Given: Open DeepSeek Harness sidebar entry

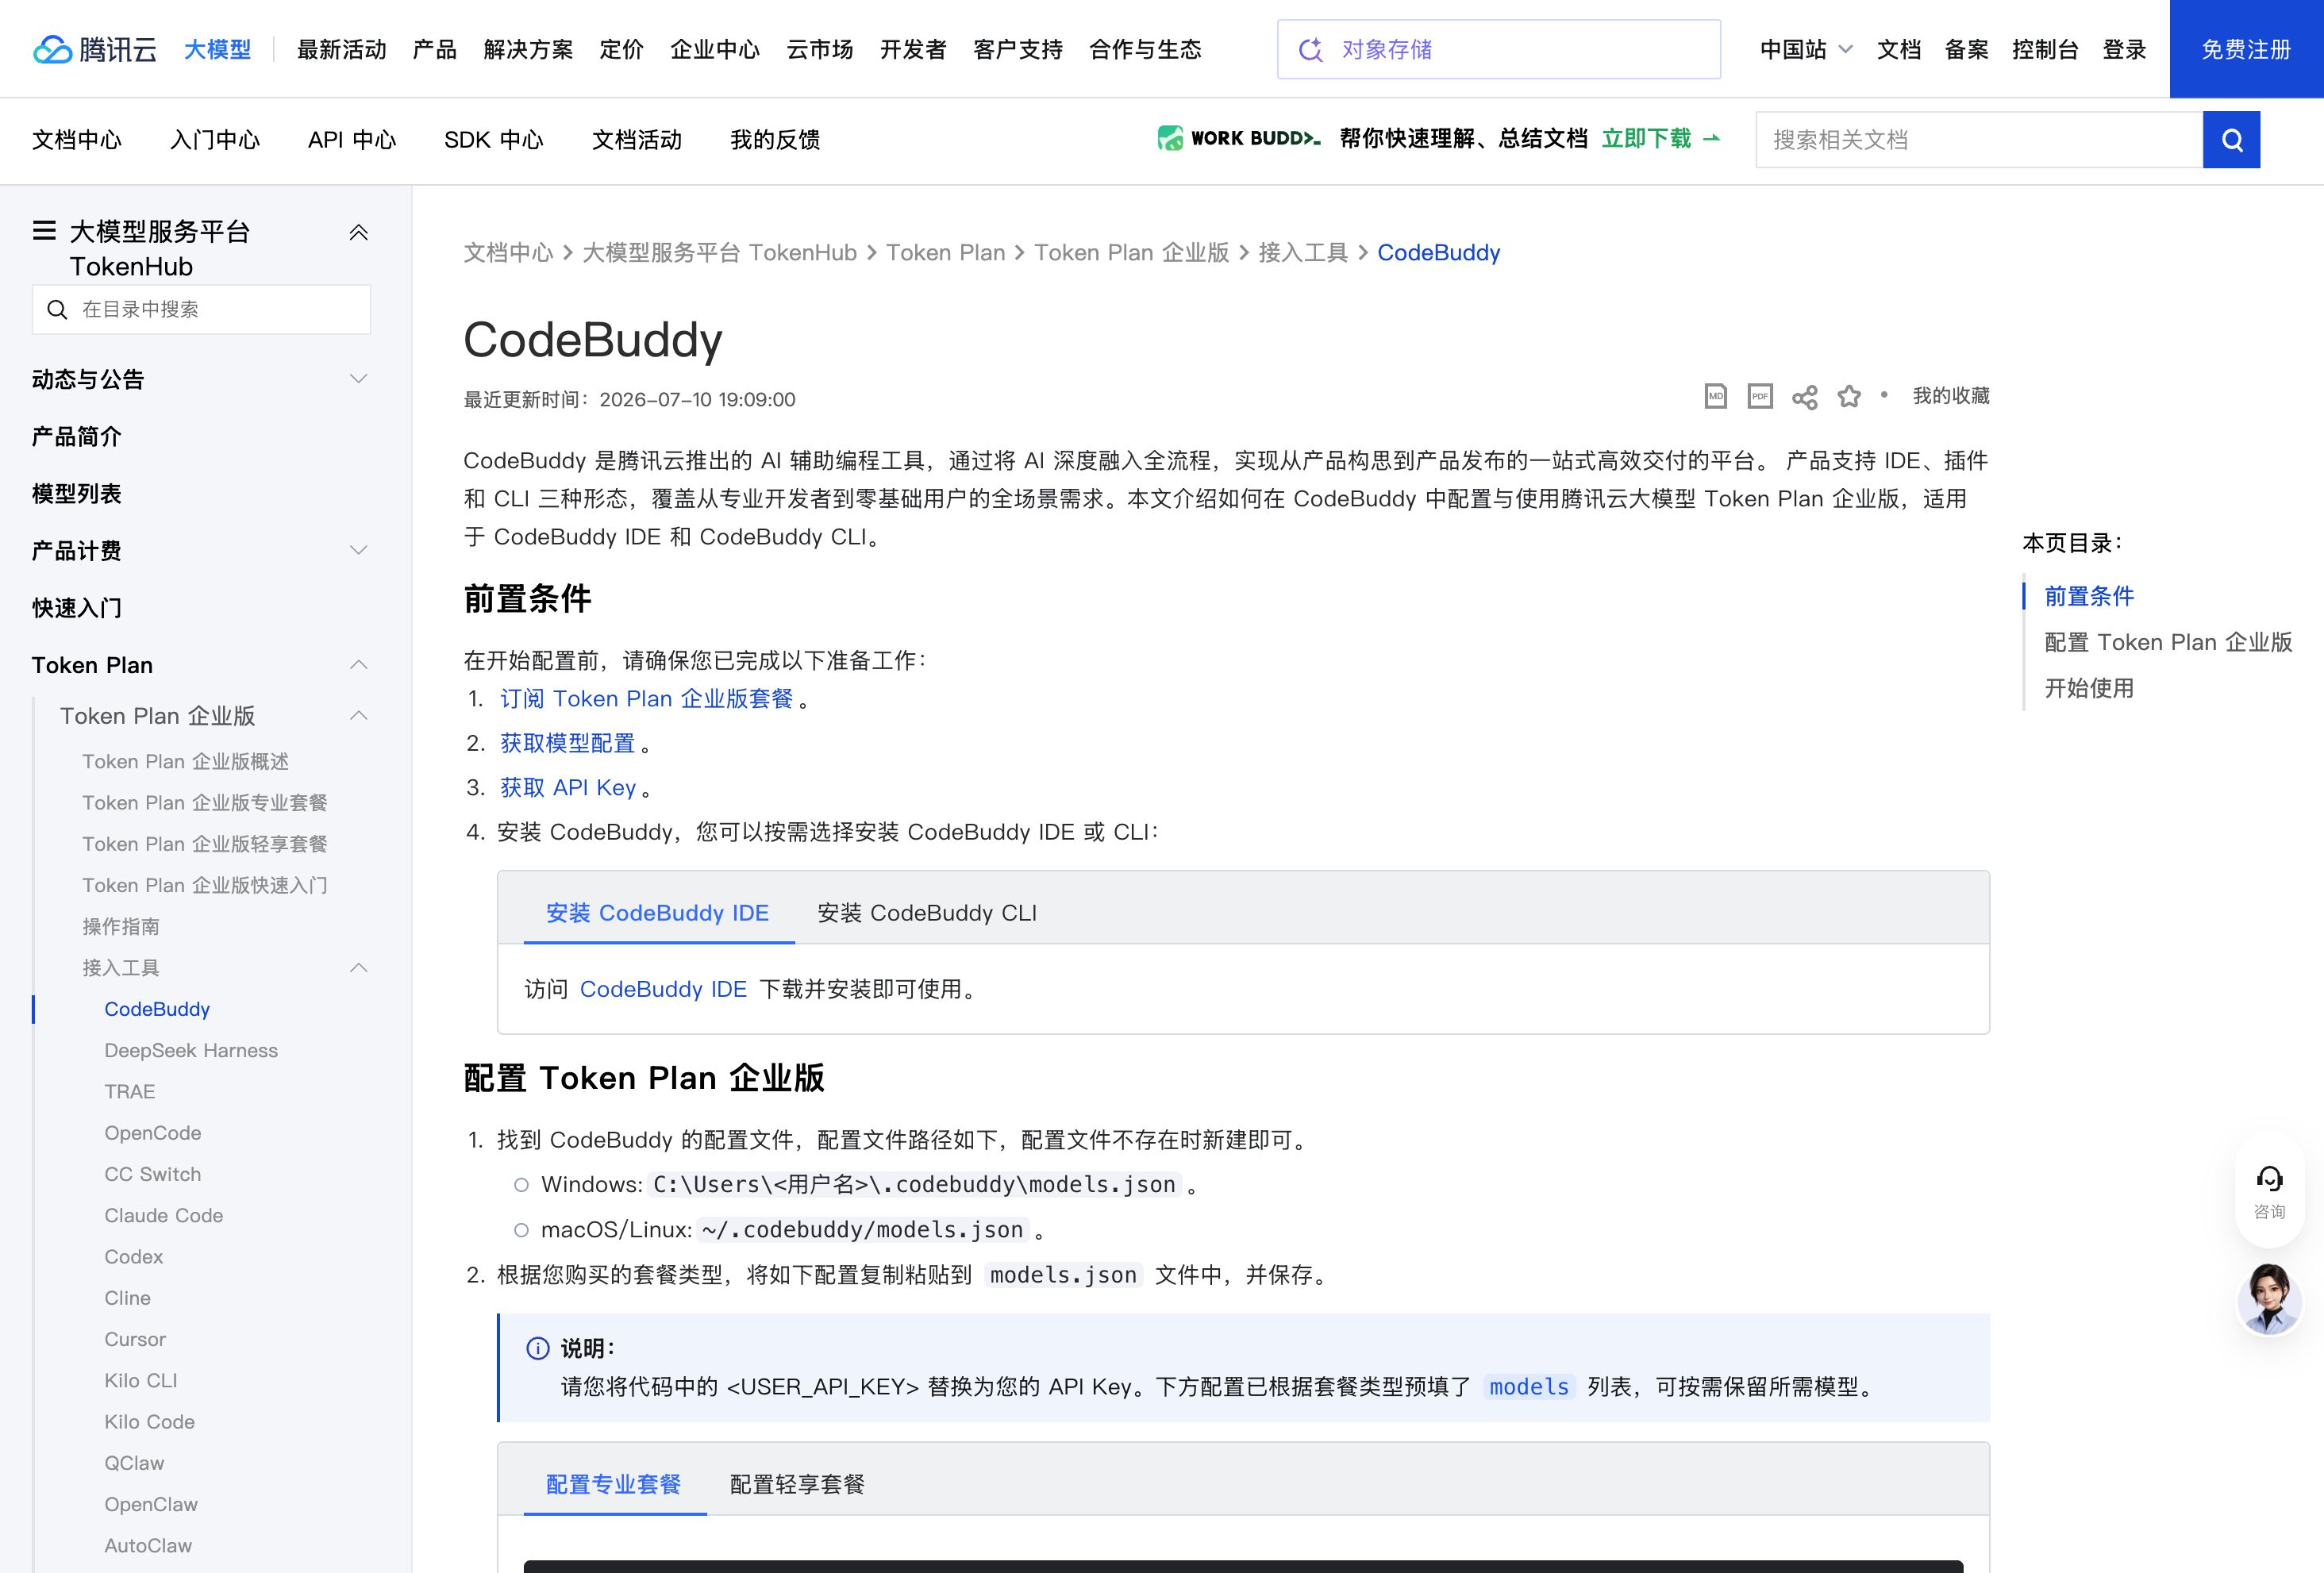Looking at the screenshot, I should 191,1051.
